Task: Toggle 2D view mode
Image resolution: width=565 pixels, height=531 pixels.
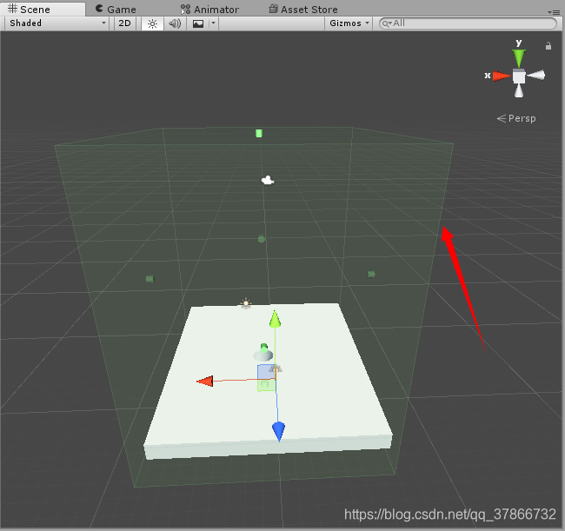Action: [x=124, y=23]
